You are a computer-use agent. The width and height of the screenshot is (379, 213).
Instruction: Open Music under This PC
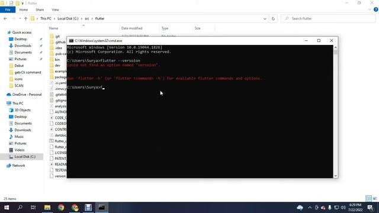(x=19, y=137)
